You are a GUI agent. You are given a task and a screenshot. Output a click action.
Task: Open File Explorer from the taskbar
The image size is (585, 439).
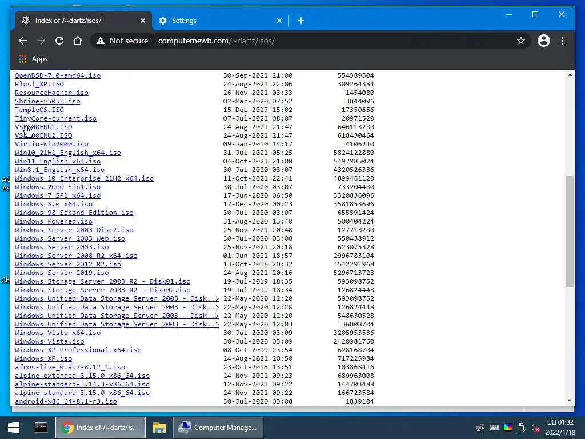point(159,428)
